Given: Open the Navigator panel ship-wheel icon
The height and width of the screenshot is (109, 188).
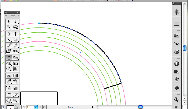Looking at the screenshot, I should (x=177, y=12).
